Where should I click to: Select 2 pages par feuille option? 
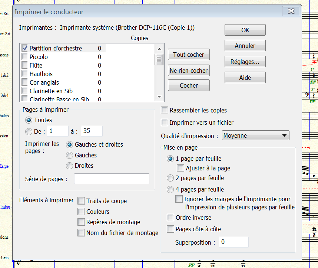170,178
